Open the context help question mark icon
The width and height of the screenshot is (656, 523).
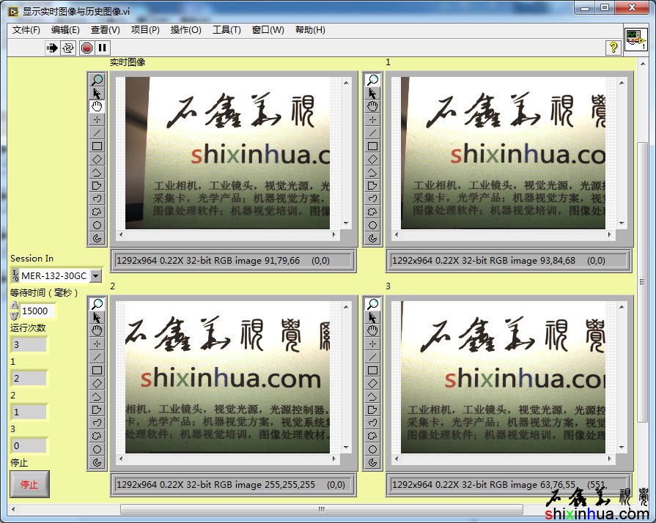[613, 48]
